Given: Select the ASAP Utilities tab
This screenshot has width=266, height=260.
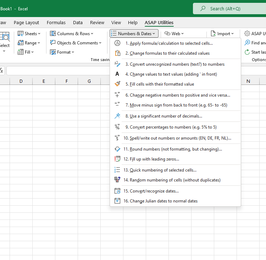Looking at the screenshot, I should coord(159,23).
